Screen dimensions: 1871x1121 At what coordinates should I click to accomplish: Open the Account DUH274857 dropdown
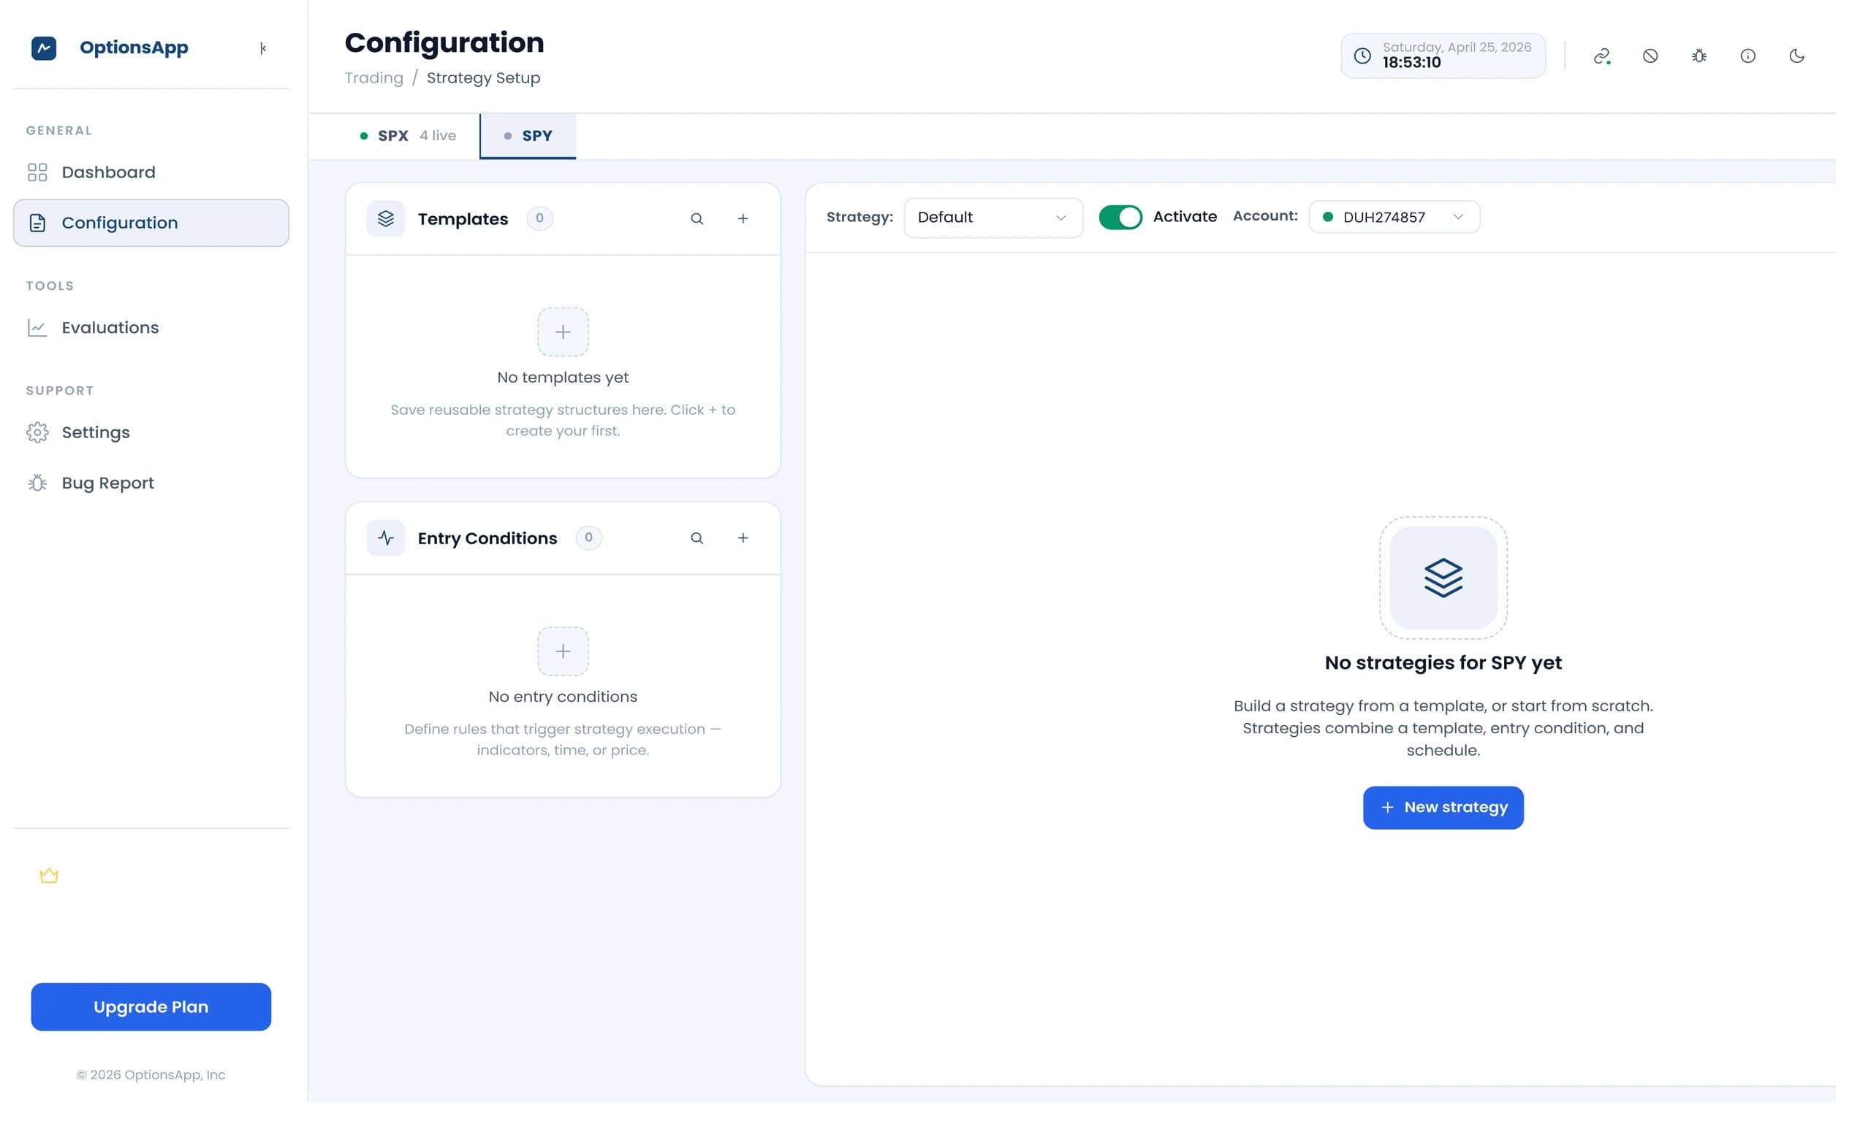pyautogui.click(x=1393, y=218)
